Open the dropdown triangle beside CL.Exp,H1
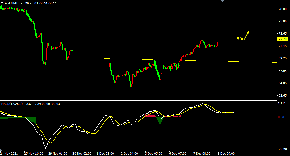The image size is (290, 156). (2, 3)
